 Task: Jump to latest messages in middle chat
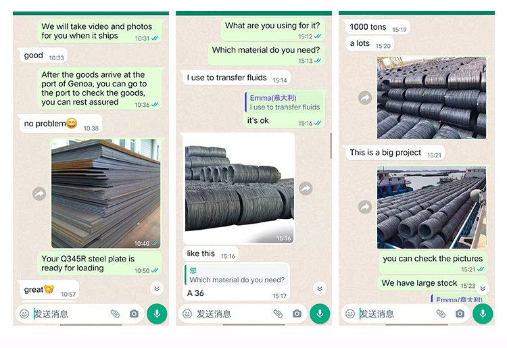[320, 289]
